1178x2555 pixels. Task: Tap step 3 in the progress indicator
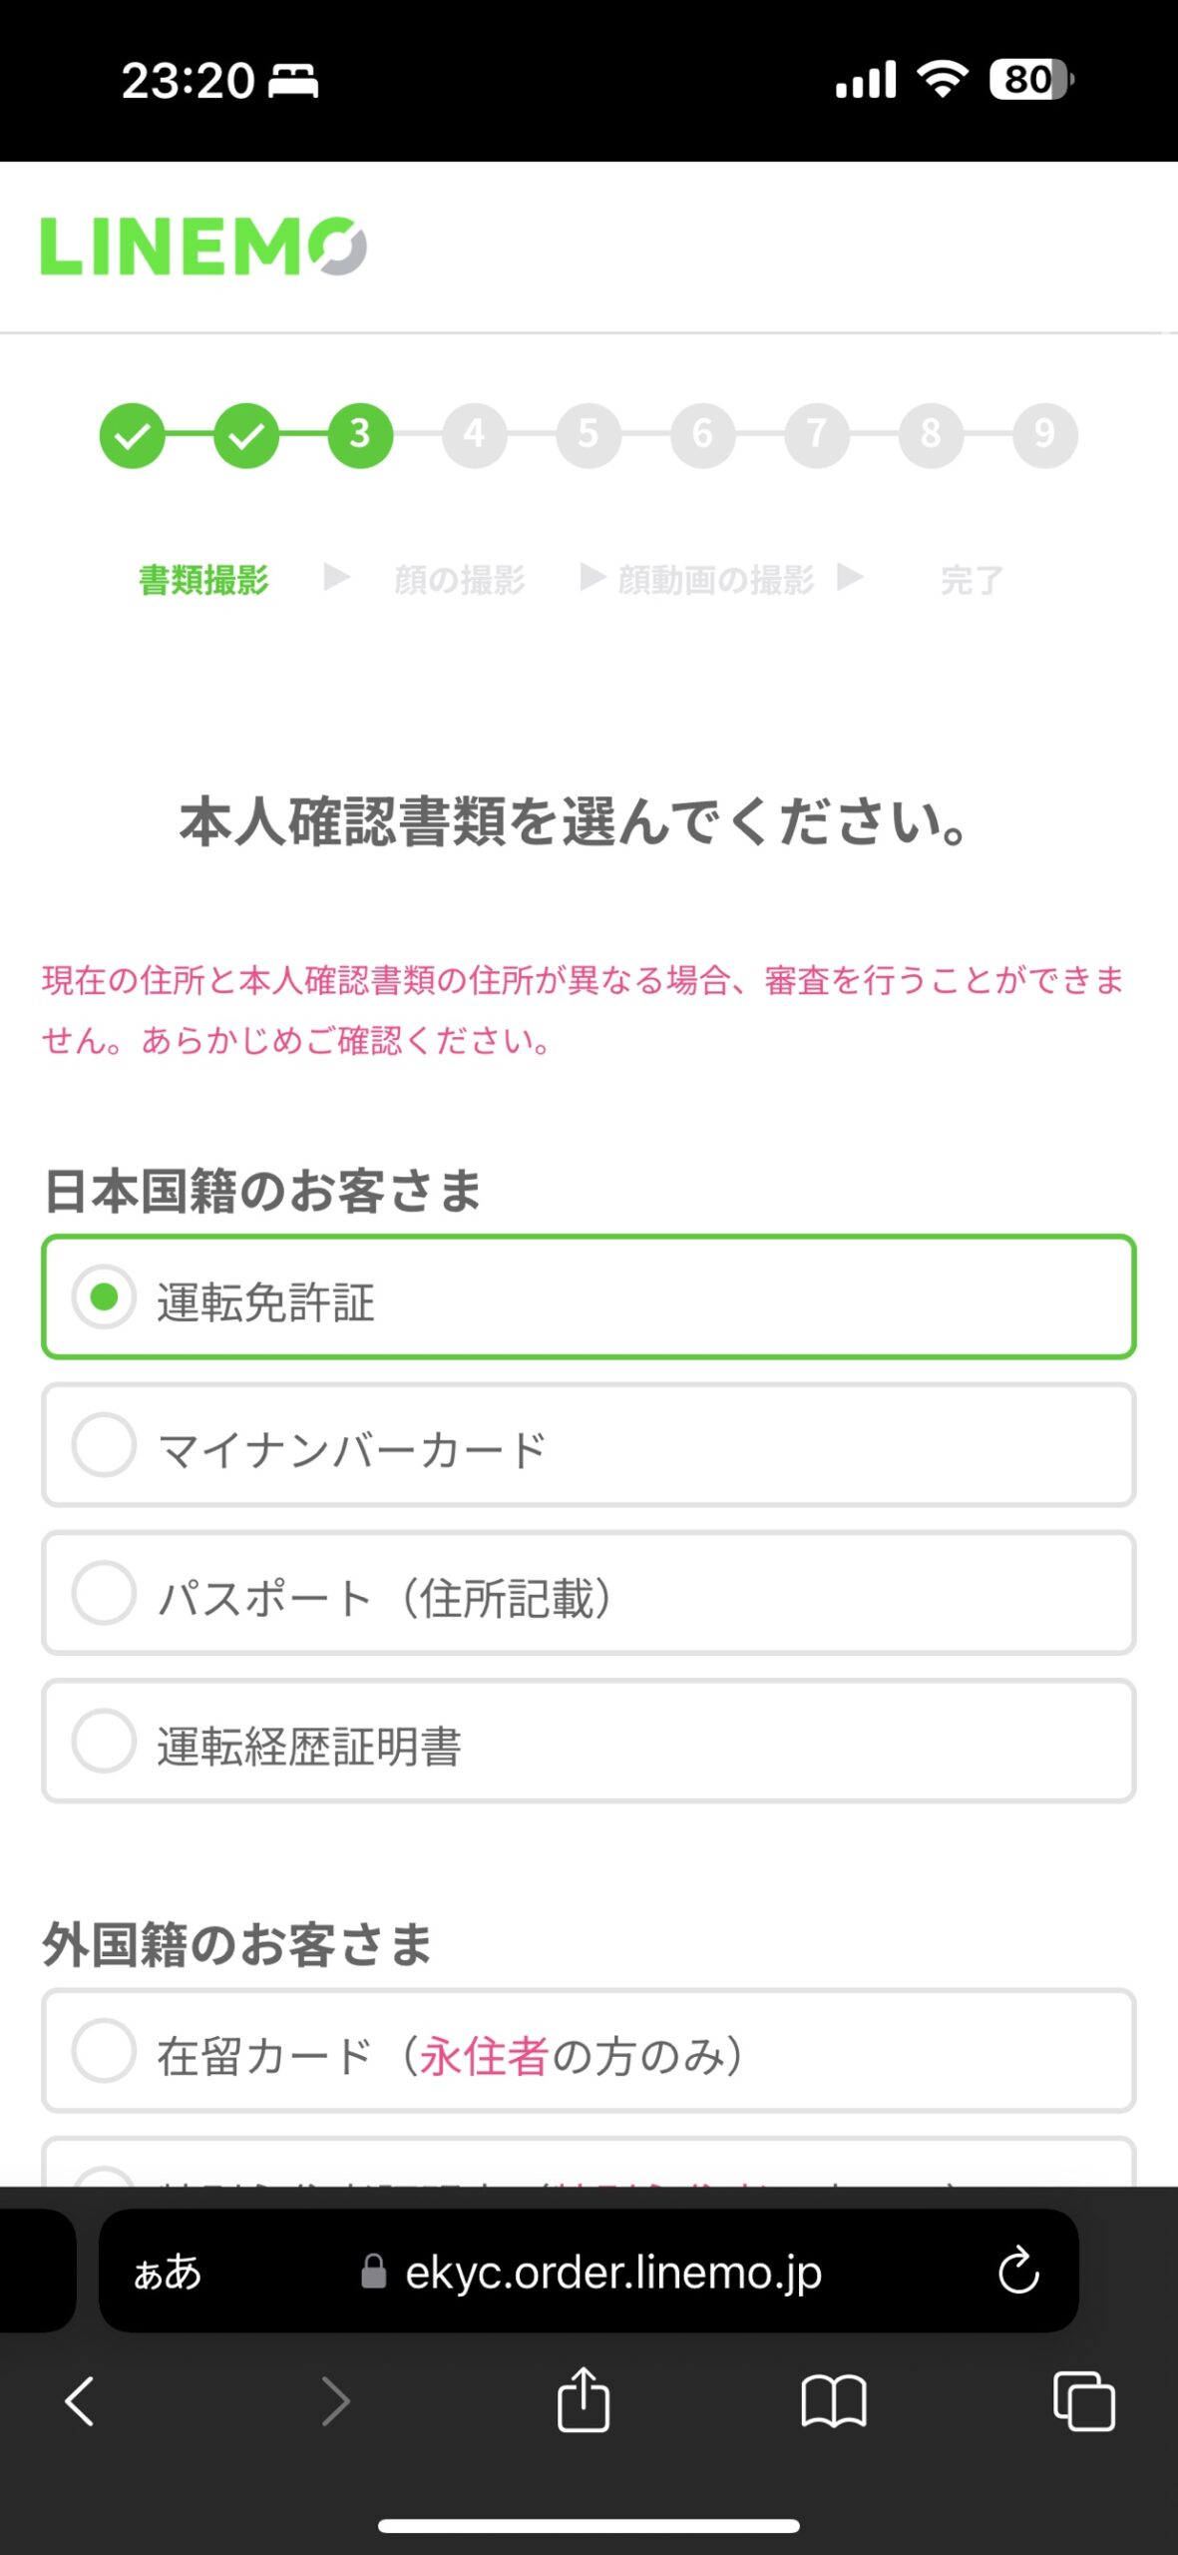tap(360, 435)
